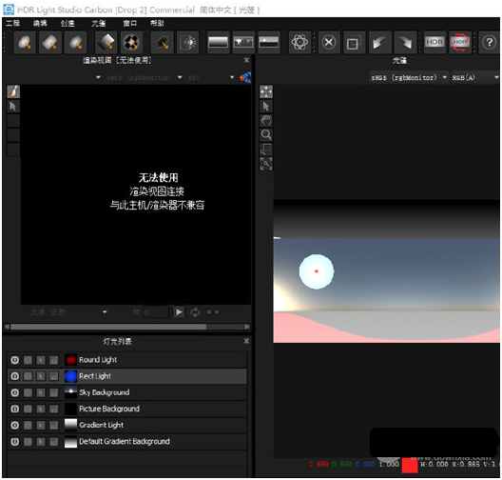The image size is (502, 480).
Task: Select the arrow pointer tool in canvas panel
Action: point(266,106)
